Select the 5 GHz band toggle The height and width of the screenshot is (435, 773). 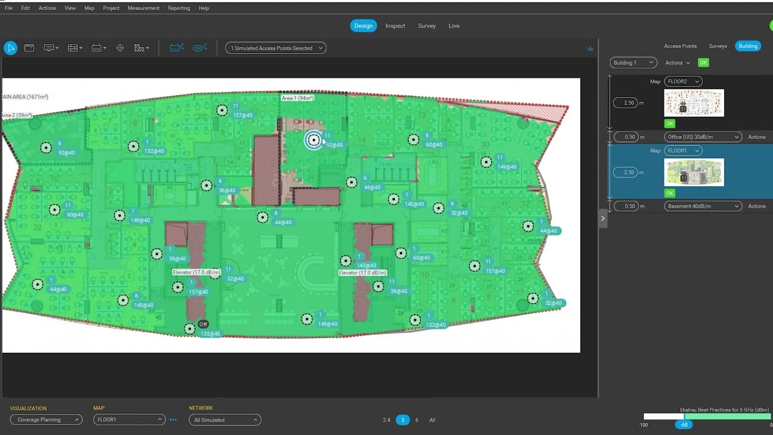403,420
